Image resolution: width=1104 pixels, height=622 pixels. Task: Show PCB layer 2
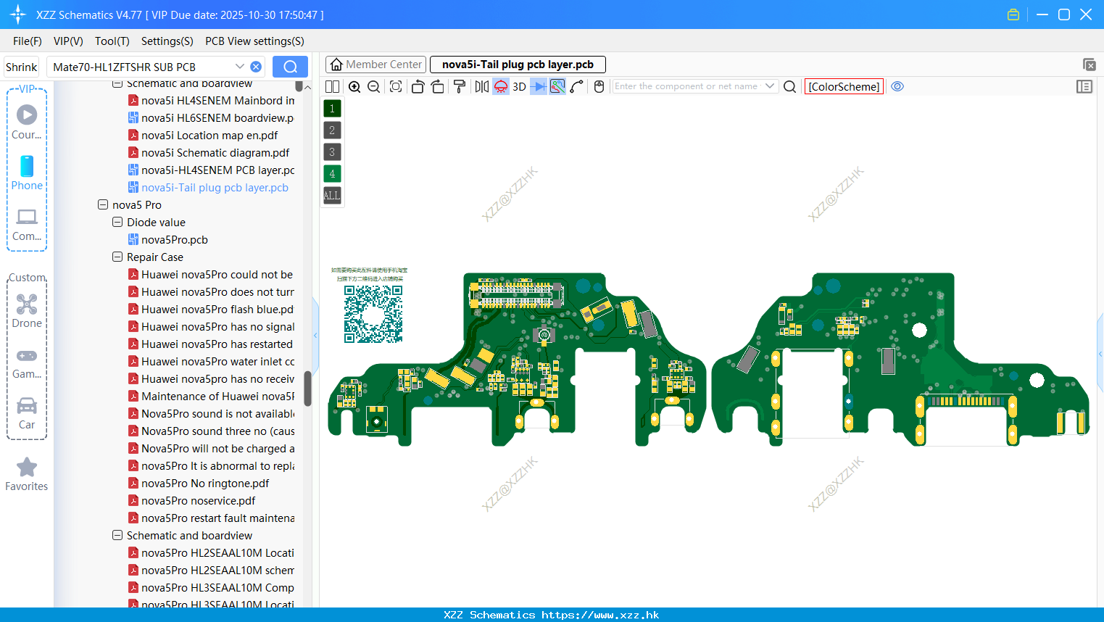[x=332, y=130]
